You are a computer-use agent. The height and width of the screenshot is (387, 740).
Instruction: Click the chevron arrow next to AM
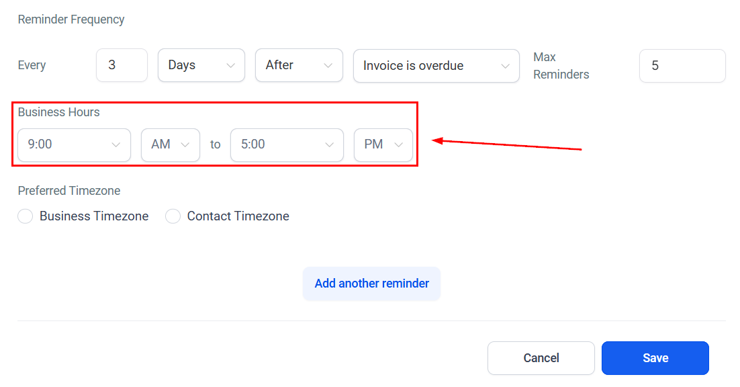tap(185, 145)
